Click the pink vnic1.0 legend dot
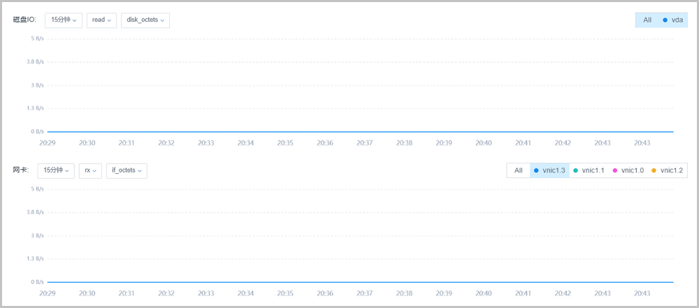This screenshot has width=699, height=308. click(615, 170)
